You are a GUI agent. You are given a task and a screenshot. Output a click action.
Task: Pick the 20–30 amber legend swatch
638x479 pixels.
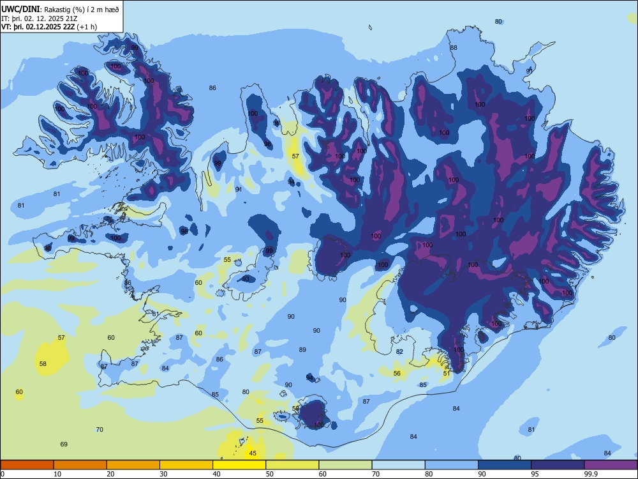133,465
